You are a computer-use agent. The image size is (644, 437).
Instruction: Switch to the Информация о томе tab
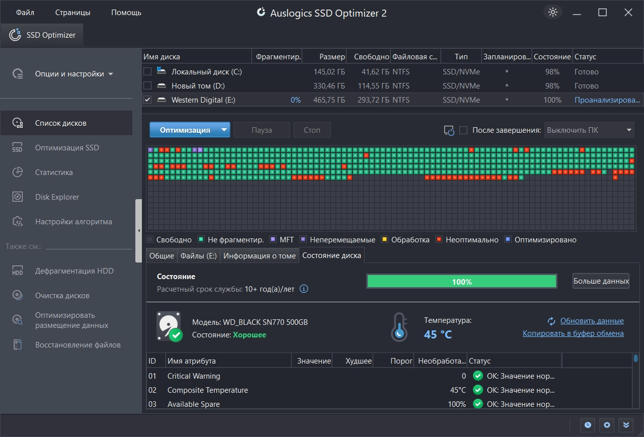(259, 255)
